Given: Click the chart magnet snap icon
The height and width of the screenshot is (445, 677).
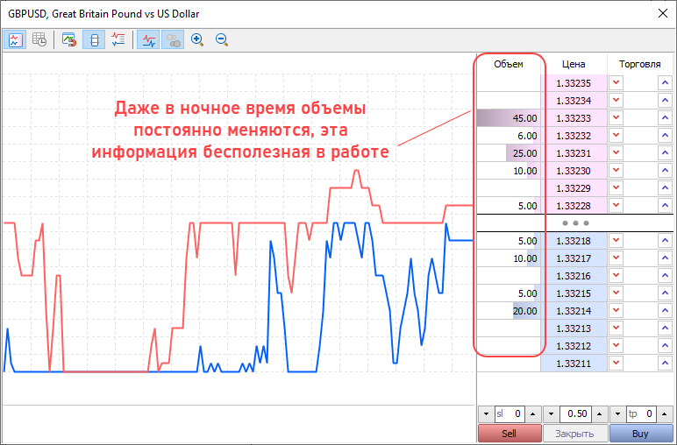Looking at the screenshot, I should click(x=69, y=40).
